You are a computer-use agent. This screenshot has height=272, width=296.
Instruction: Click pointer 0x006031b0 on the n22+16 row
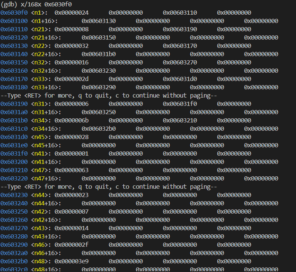[x=99, y=54]
